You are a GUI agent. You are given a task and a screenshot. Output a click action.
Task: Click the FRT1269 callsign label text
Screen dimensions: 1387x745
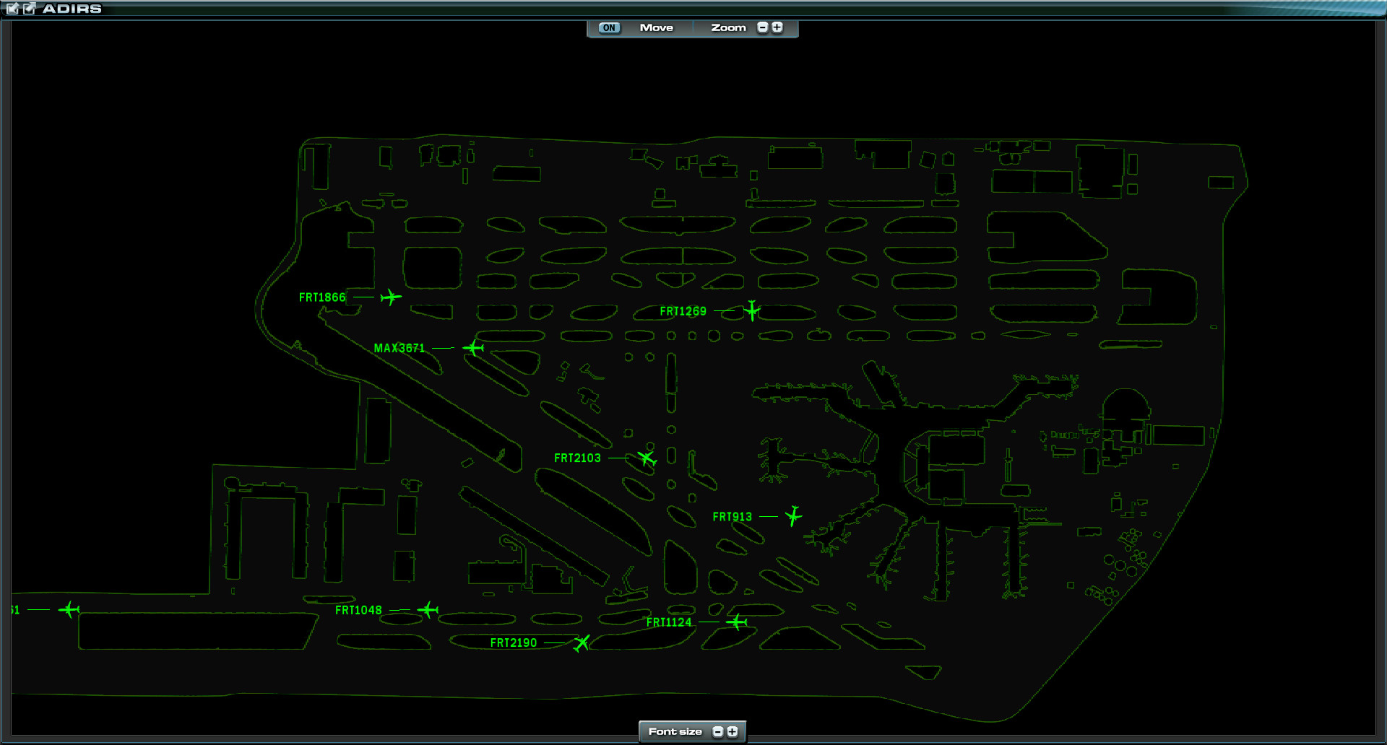coord(683,311)
